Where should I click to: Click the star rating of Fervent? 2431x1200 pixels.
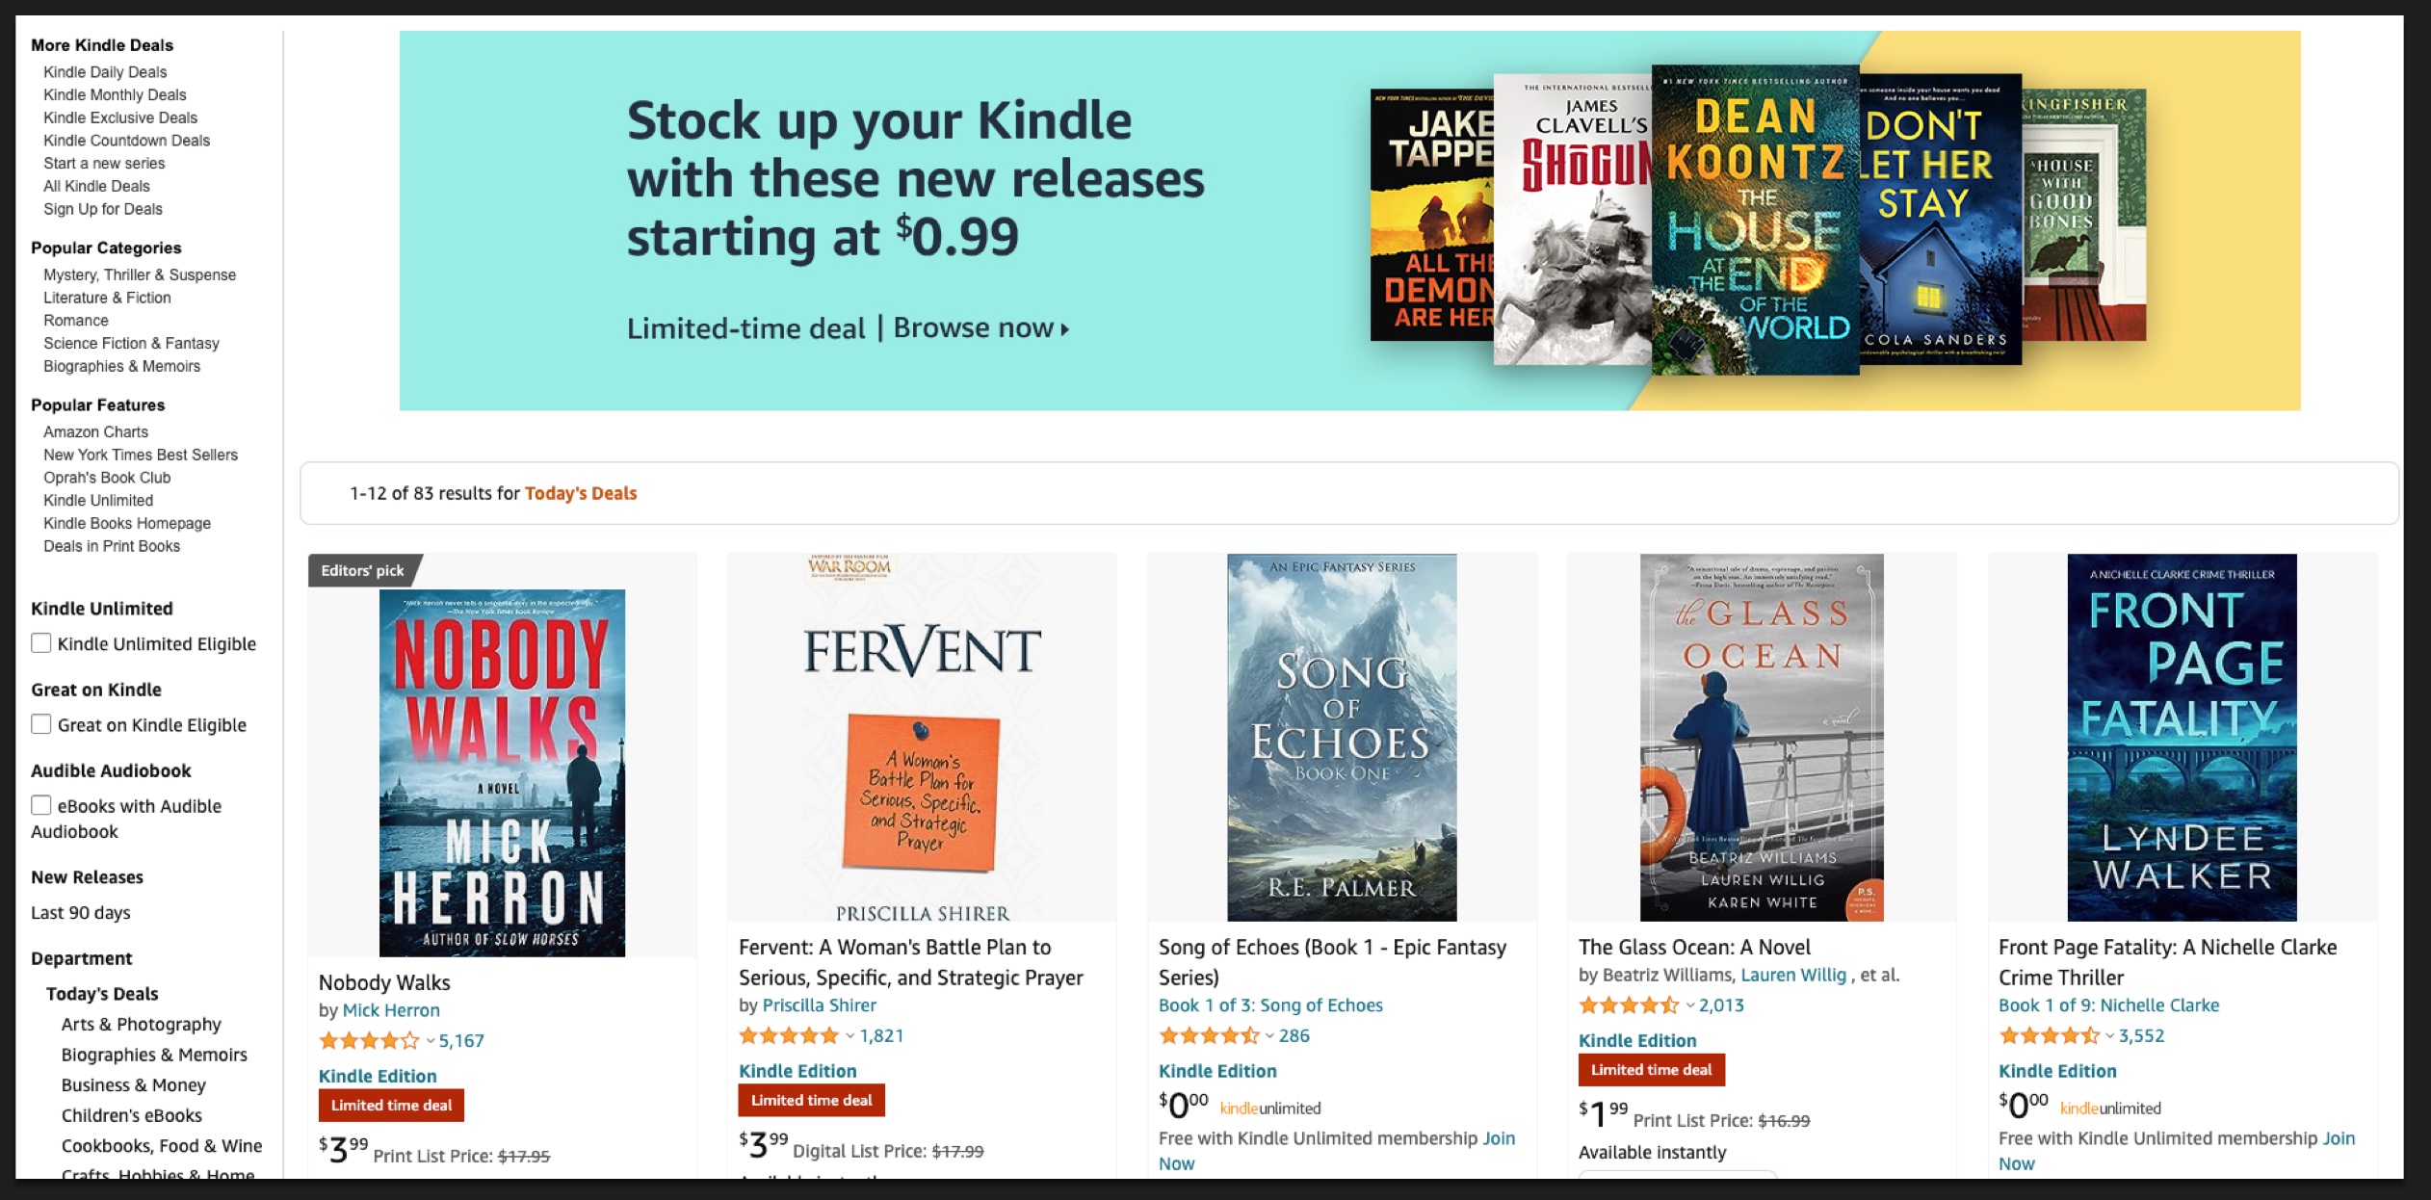click(789, 1035)
